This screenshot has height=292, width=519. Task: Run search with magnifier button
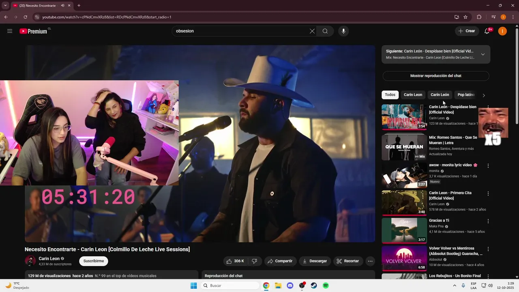(x=325, y=31)
